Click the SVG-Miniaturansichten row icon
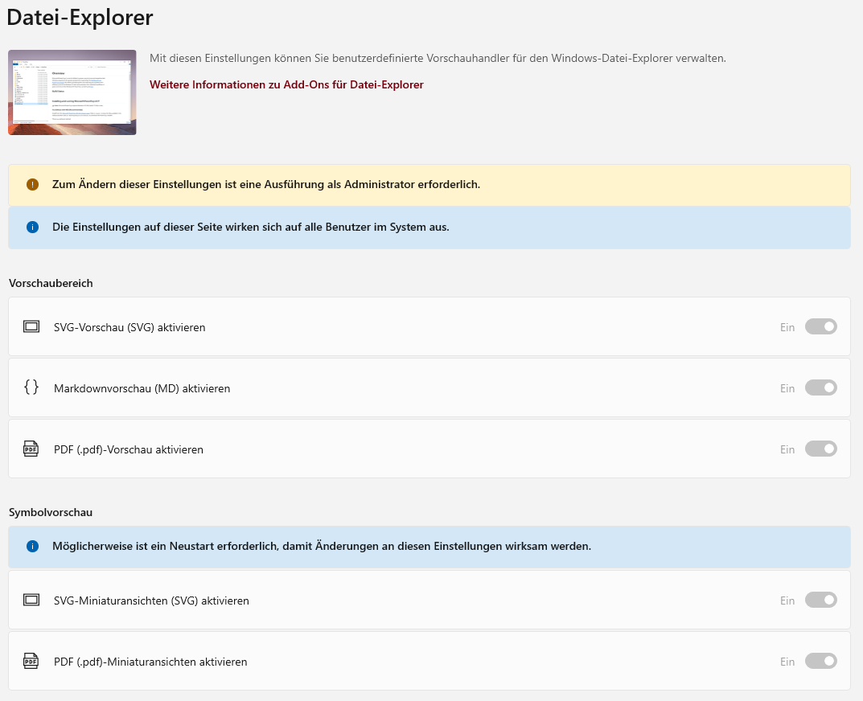Image resolution: width=863 pixels, height=701 pixels. pos(31,600)
